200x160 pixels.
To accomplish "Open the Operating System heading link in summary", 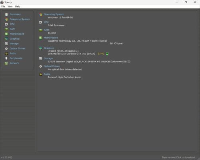I will click(x=54, y=14).
